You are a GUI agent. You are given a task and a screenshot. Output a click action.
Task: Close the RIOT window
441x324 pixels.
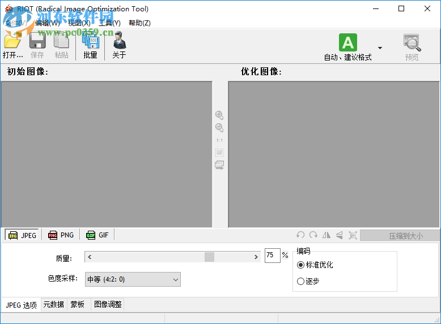pyautogui.click(x=427, y=8)
